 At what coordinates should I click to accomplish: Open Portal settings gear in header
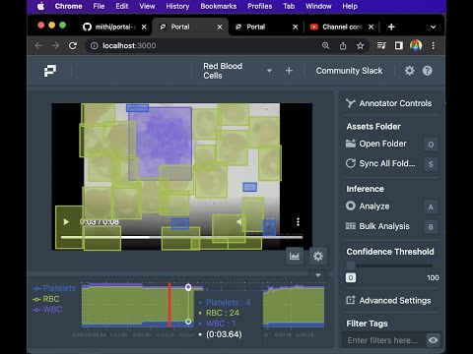click(409, 71)
